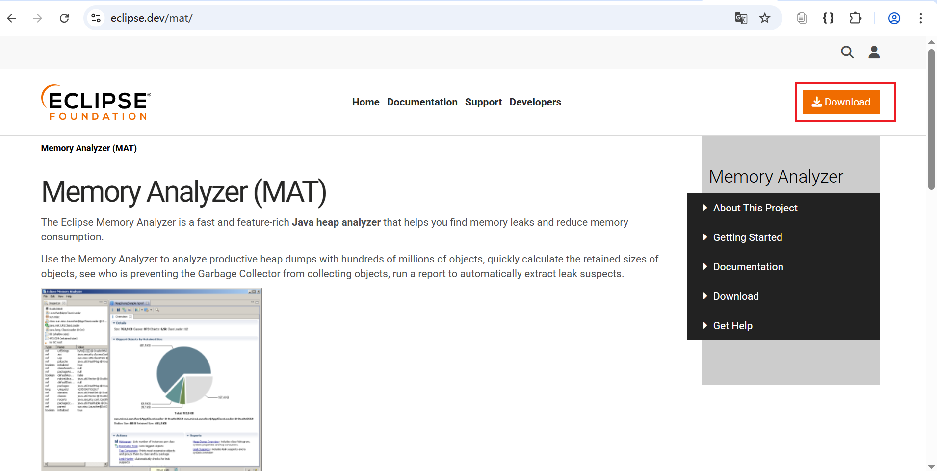The width and height of the screenshot is (937, 471).
Task: Open the Developers menu item
Action: point(535,102)
